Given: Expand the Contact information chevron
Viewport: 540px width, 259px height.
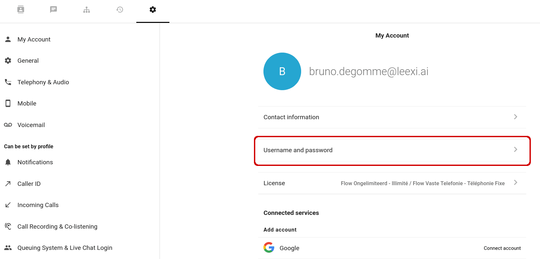Looking at the screenshot, I should [x=515, y=117].
